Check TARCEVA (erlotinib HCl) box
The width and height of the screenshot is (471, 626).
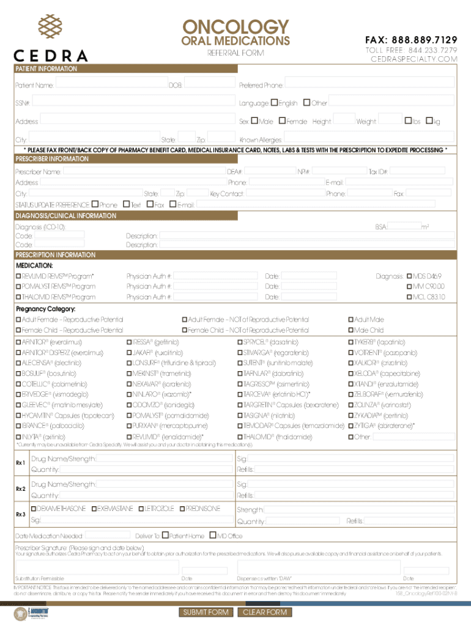(x=240, y=394)
